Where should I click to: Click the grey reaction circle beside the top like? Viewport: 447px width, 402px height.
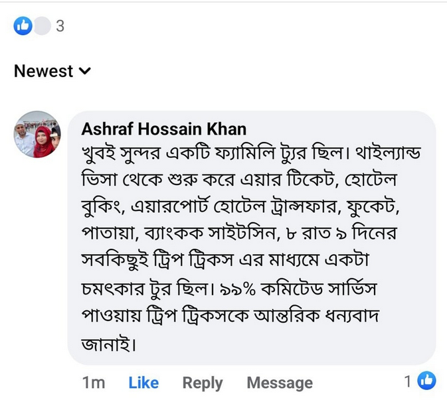(x=42, y=27)
